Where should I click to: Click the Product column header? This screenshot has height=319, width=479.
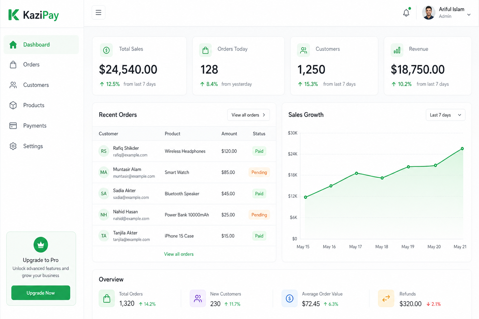point(172,134)
